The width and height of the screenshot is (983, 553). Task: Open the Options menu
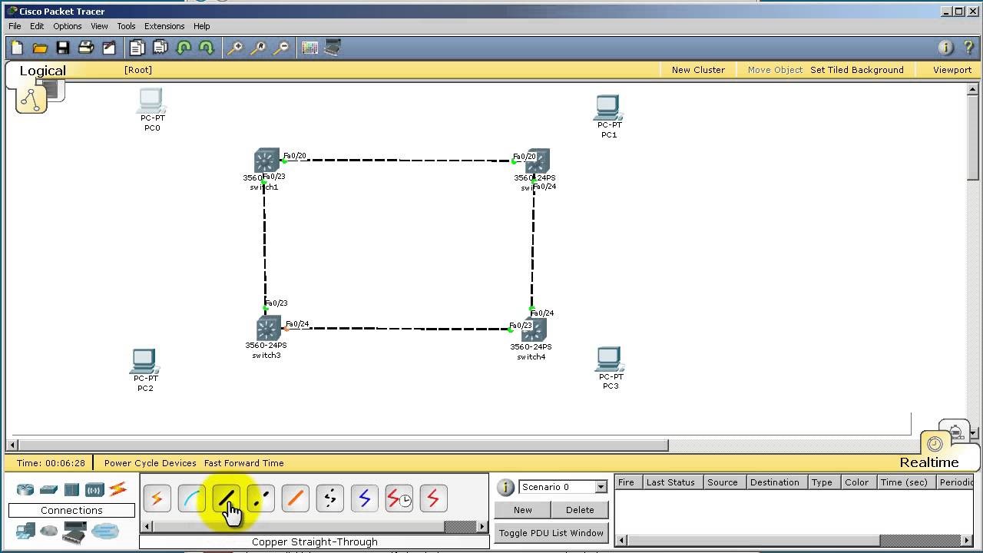pos(67,26)
